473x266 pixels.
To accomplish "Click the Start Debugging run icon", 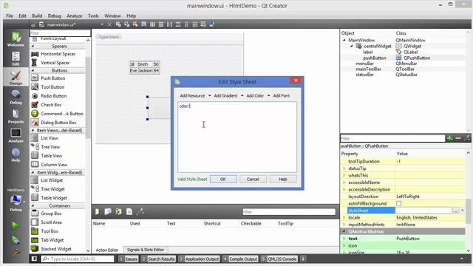I will (16, 239).
